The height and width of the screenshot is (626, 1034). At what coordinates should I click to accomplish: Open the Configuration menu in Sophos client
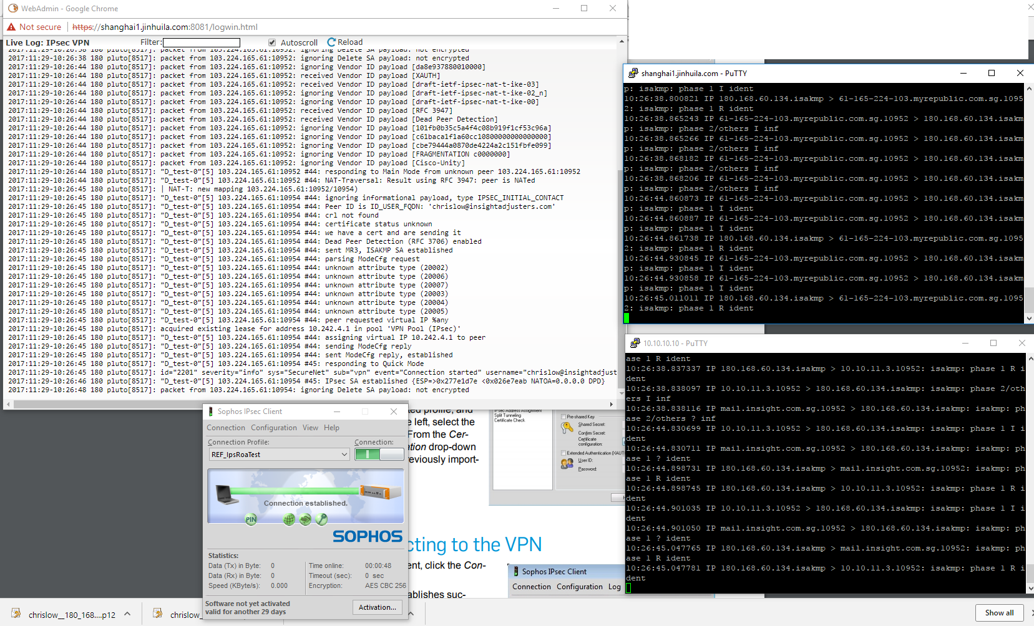pos(274,428)
